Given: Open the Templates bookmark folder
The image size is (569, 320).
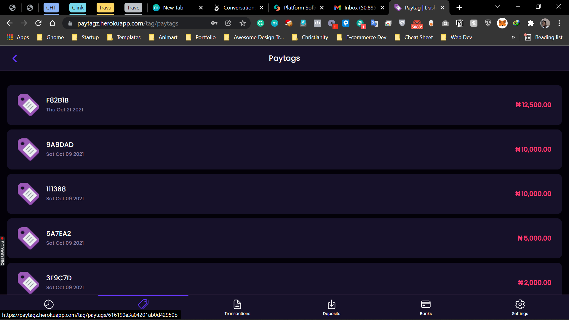Looking at the screenshot, I should coord(124,37).
